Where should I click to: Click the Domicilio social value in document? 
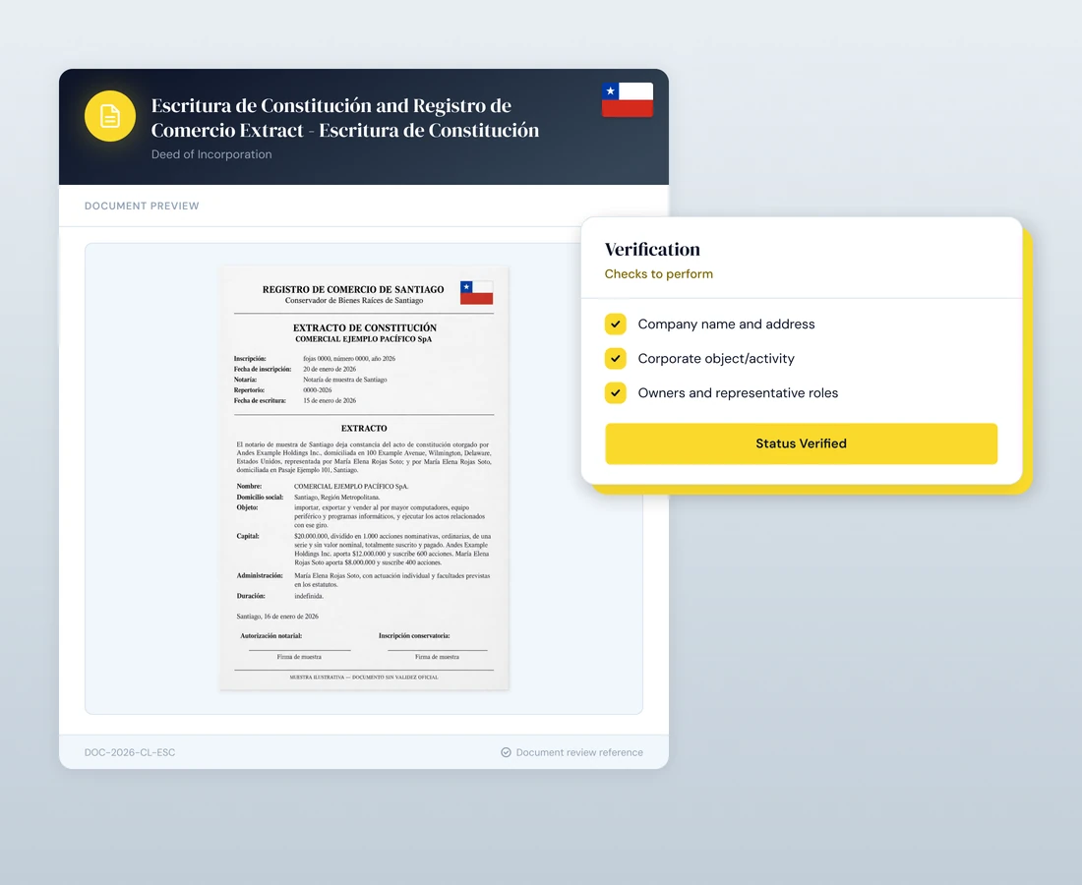click(336, 497)
